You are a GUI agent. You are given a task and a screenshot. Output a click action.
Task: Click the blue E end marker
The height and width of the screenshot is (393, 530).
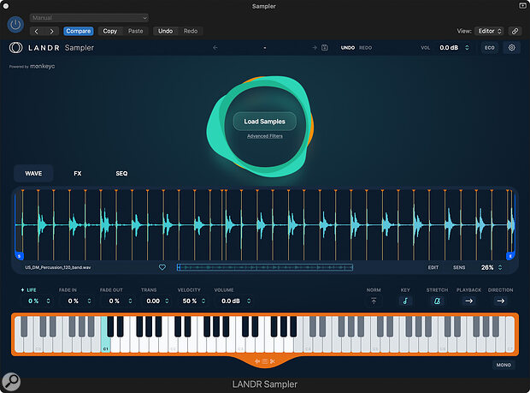[x=510, y=256]
